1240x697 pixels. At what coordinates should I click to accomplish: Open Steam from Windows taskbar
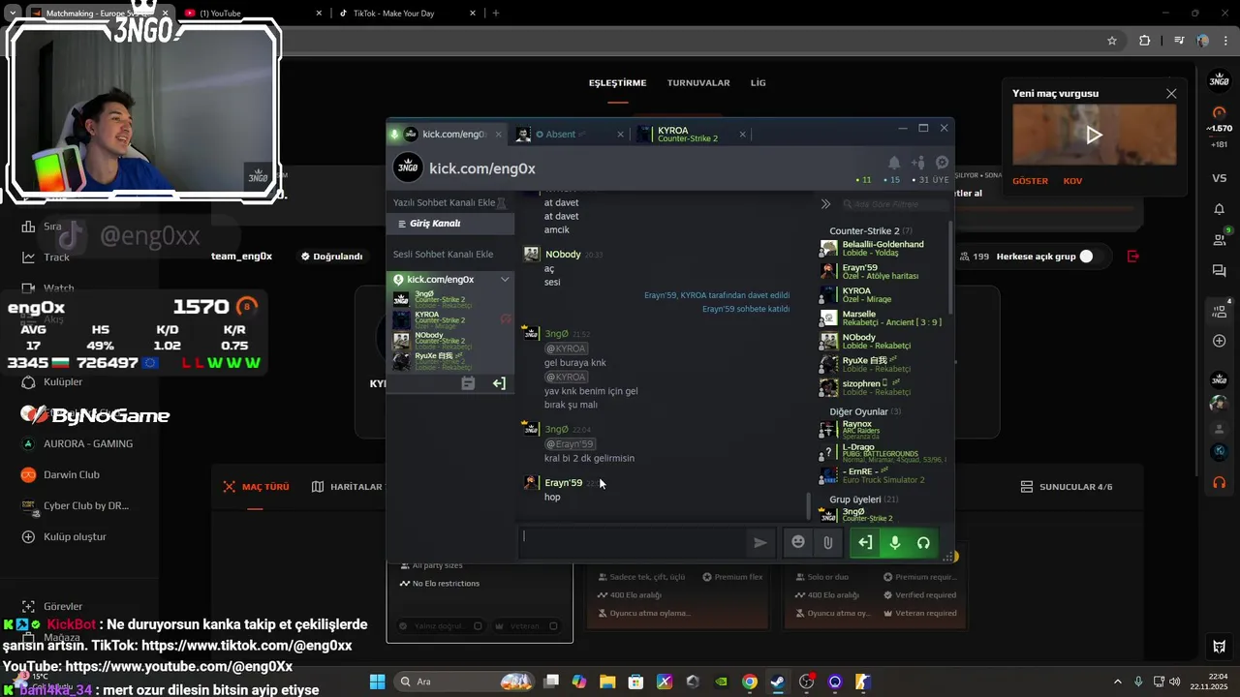click(778, 682)
